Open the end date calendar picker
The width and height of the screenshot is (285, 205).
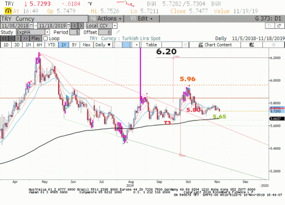[x=68, y=26]
